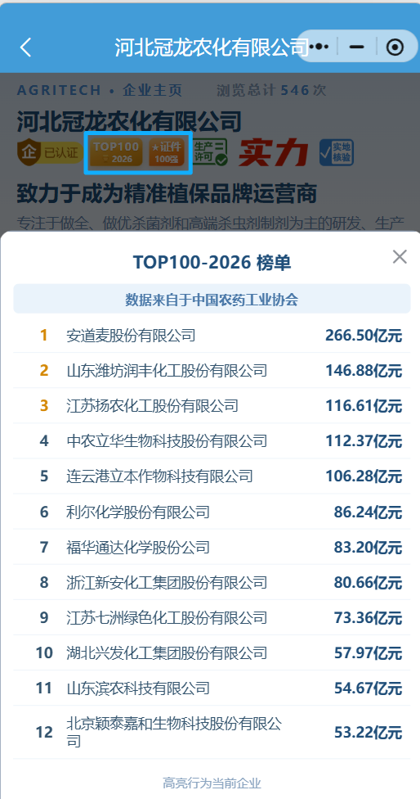This screenshot has width=420, height=799.
Task: Open the three-dots more menu
Action: click(x=319, y=47)
